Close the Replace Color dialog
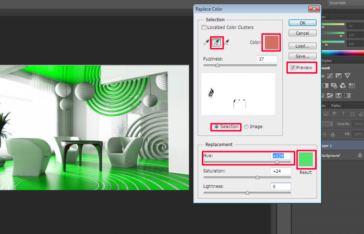The width and height of the screenshot is (364, 234). tap(314, 9)
